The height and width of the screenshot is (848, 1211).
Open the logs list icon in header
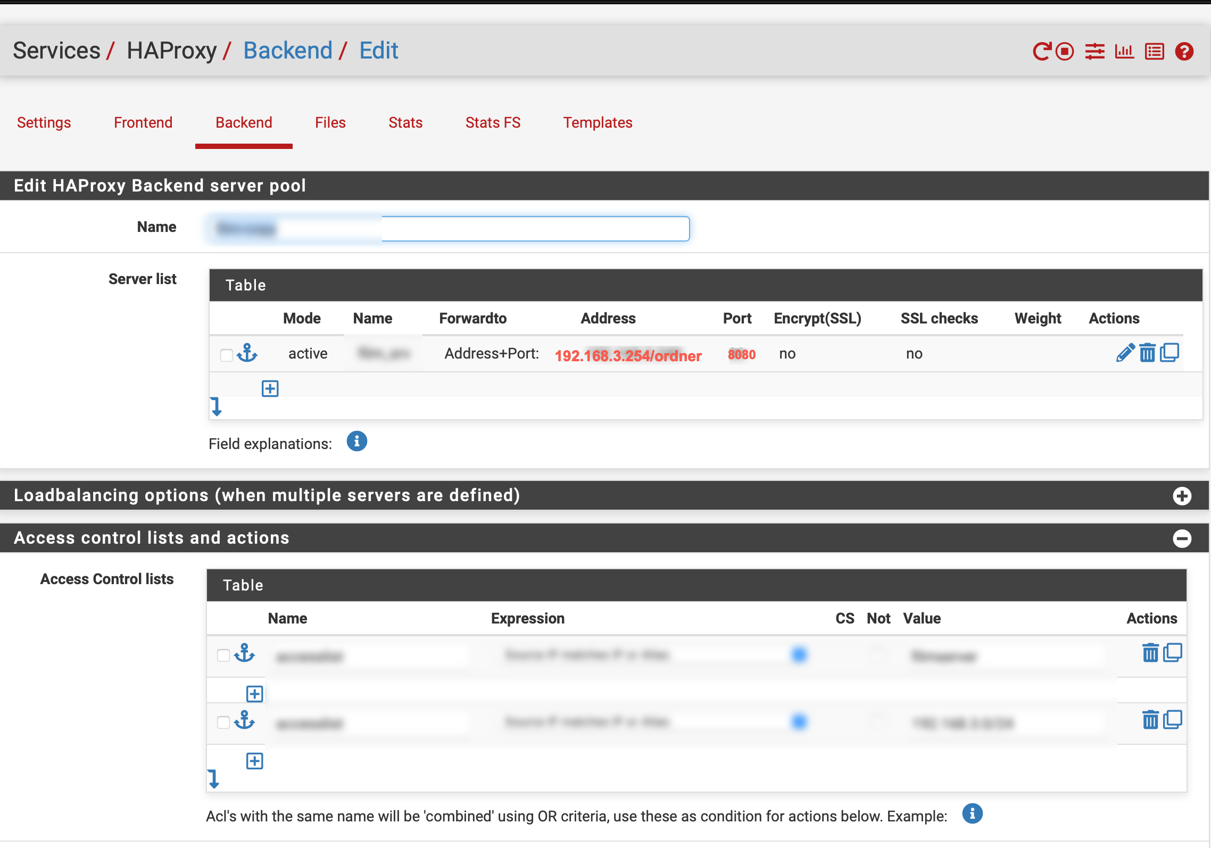coord(1154,52)
